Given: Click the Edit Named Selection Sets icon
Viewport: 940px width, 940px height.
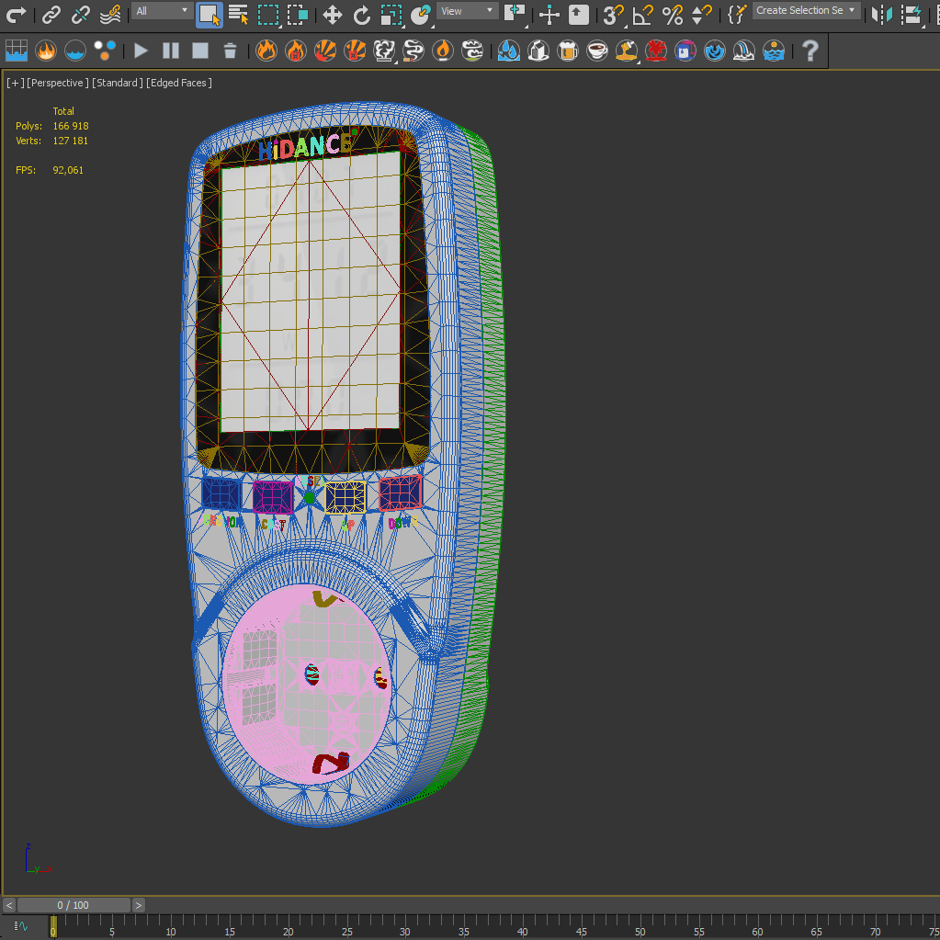Looking at the screenshot, I should pos(736,14).
